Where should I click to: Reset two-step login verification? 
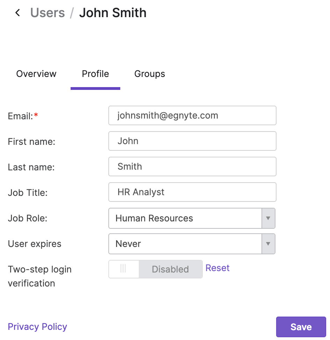click(x=217, y=268)
